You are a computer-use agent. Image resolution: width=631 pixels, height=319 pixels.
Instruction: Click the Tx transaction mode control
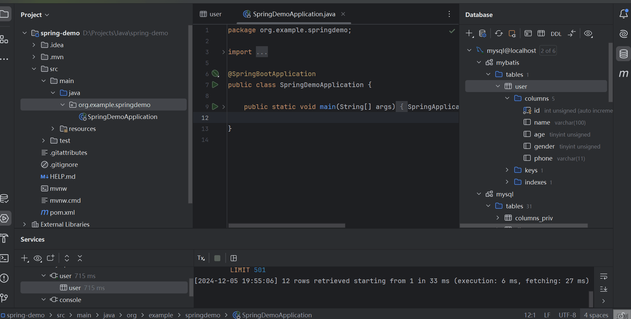tap(201, 258)
